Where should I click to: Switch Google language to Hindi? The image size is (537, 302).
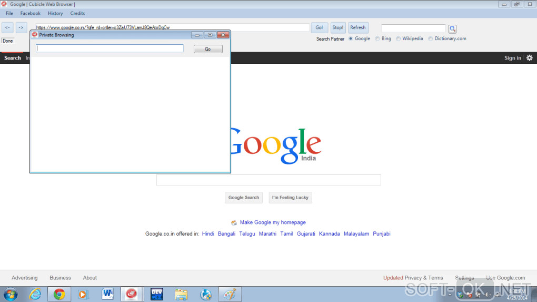click(x=208, y=234)
